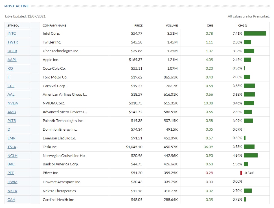Select the CAH ticker link
This screenshot has height=208, width=274.
(x=11, y=200)
